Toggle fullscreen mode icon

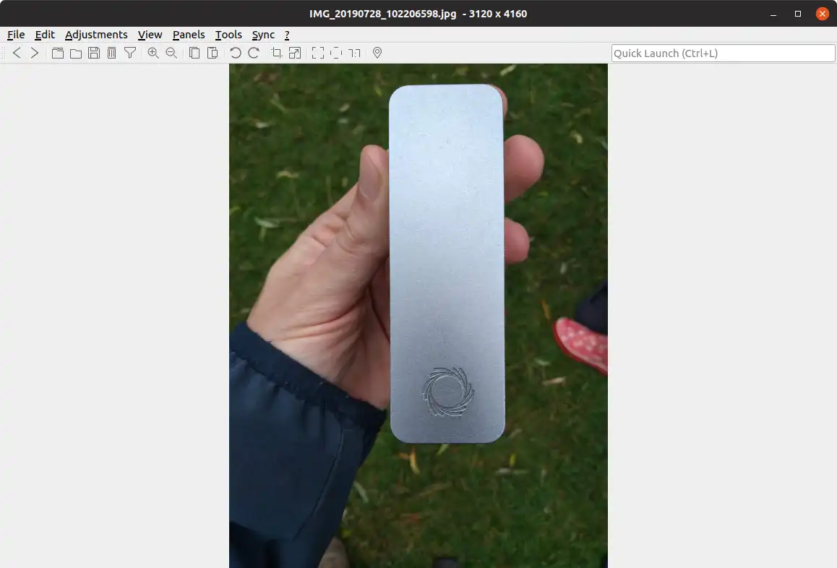[317, 53]
